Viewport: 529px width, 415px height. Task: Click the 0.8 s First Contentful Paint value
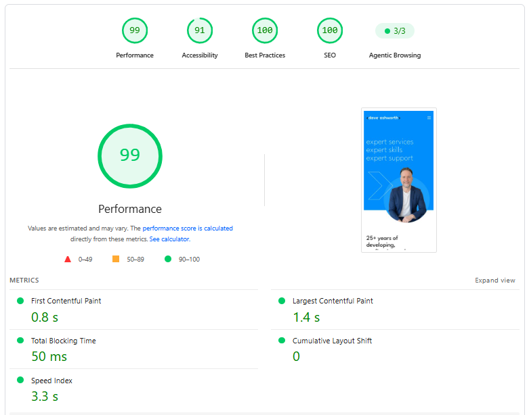pyautogui.click(x=45, y=317)
